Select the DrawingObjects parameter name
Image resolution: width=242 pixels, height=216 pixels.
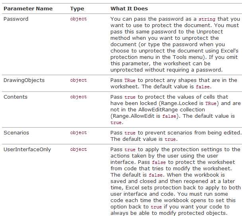click(24, 80)
